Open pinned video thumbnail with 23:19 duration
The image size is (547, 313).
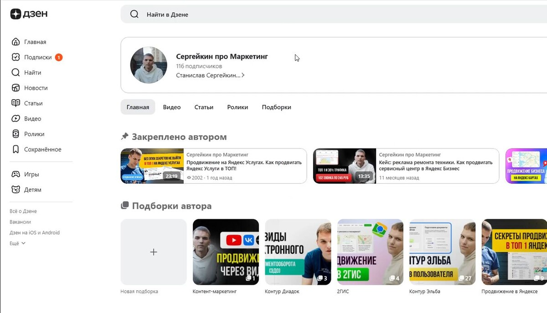(152, 166)
